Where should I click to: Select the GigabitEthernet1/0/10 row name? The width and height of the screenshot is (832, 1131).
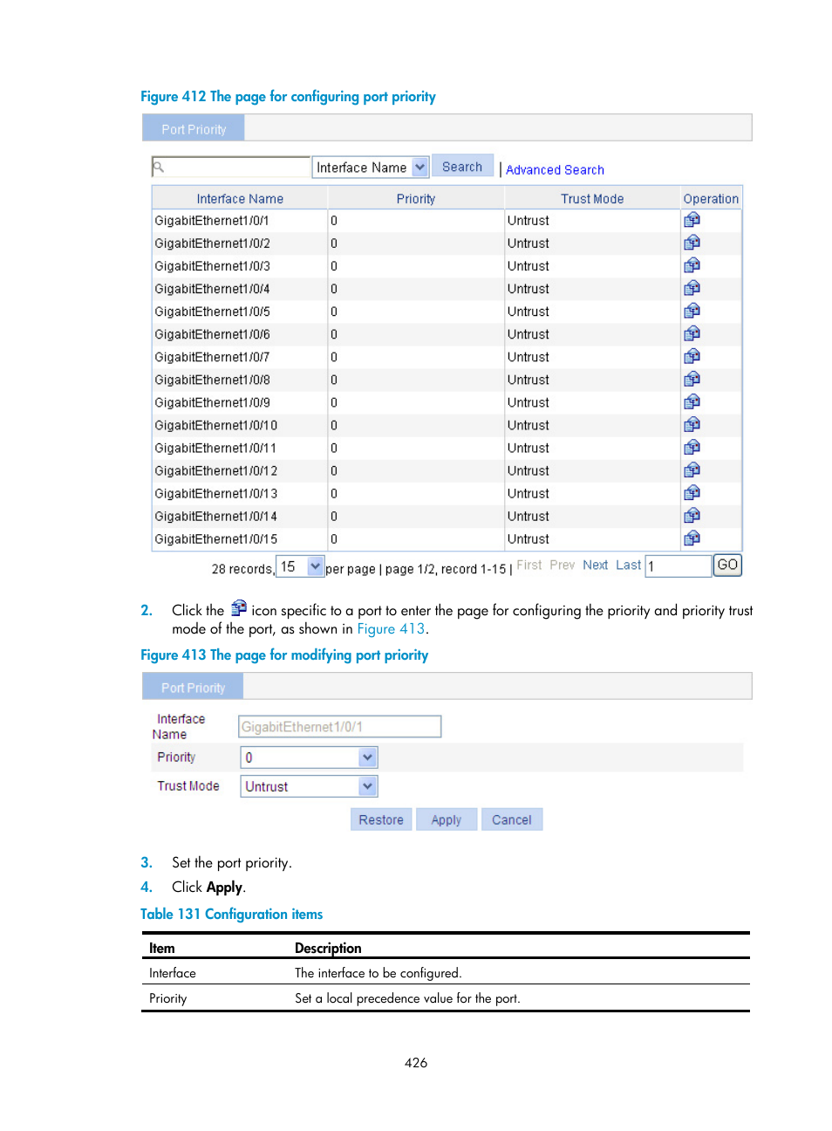click(x=216, y=425)
